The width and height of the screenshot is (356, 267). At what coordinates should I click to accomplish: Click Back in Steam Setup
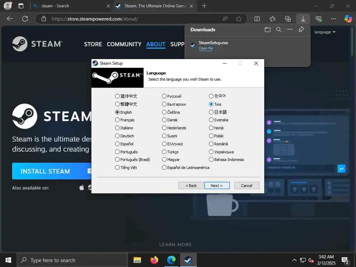coord(191,186)
